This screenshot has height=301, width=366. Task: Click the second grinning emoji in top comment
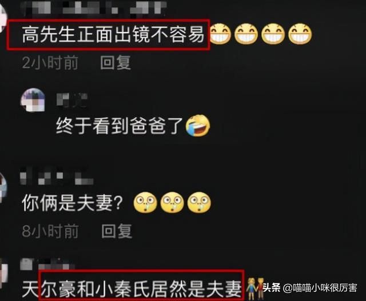pos(246,34)
